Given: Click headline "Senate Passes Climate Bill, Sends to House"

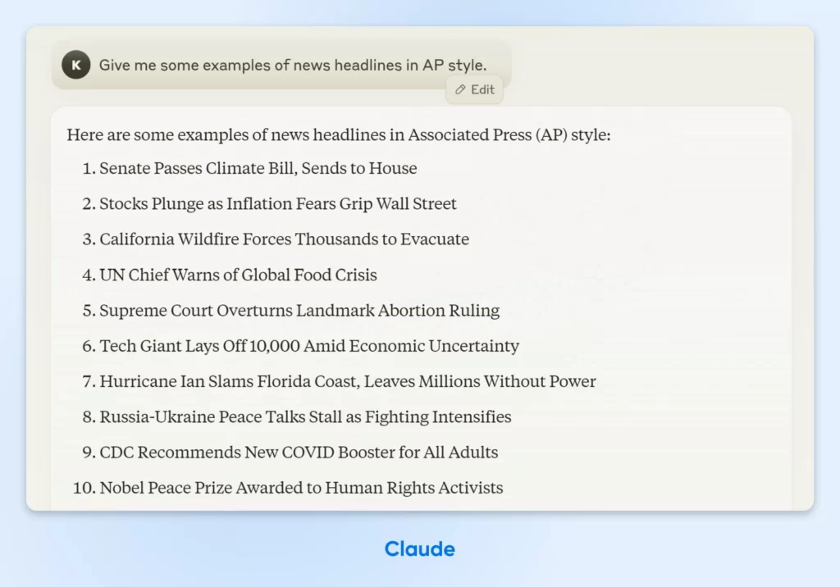Looking at the screenshot, I should coord(258,168).
